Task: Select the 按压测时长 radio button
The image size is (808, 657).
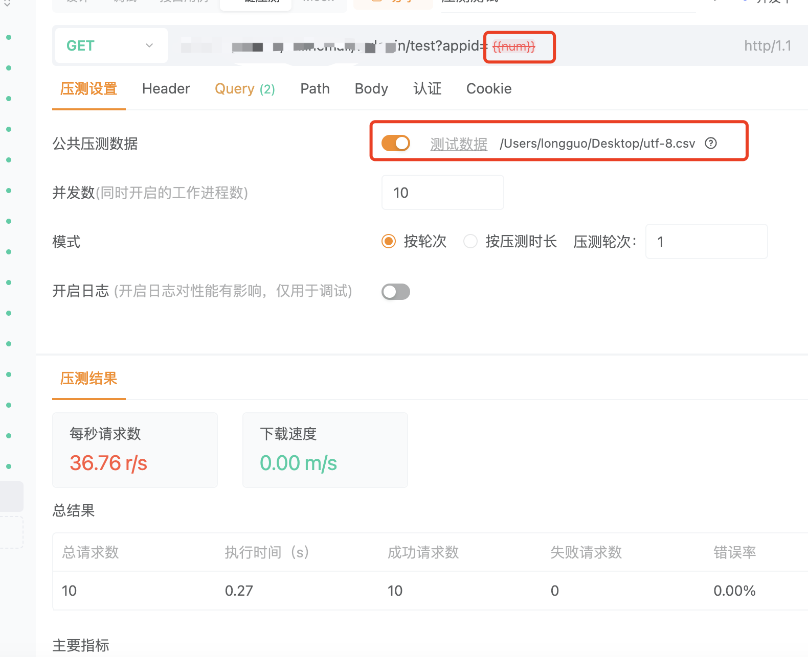Action: 470,241
